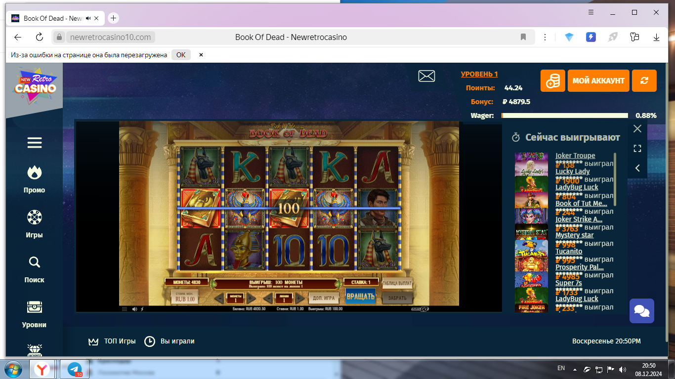Open the browser three-dot page menu
Screen dimensions: 675x379
(x=545, y=37)
